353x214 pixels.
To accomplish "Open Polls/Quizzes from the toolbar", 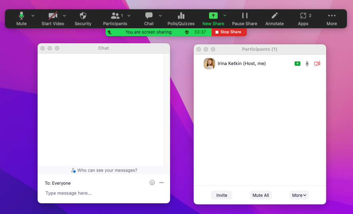I will pyautogui.click(x=181, y=19).
